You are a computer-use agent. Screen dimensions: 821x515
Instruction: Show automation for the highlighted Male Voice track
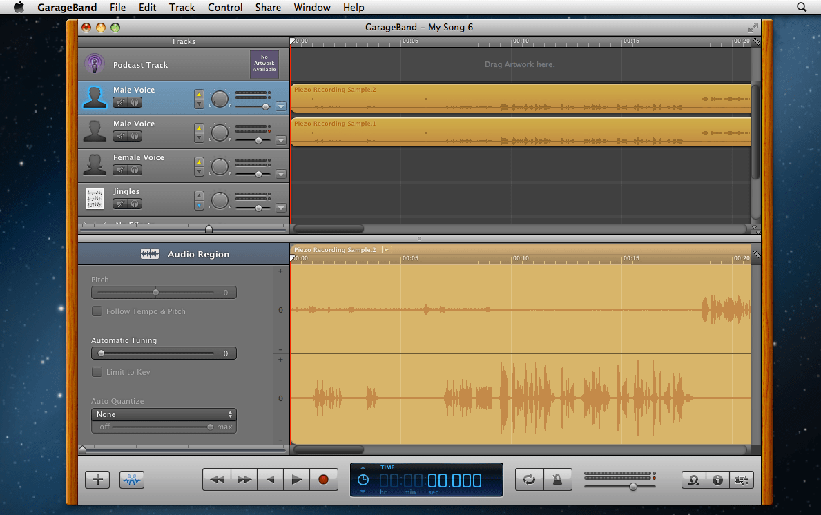pos(281,106)
